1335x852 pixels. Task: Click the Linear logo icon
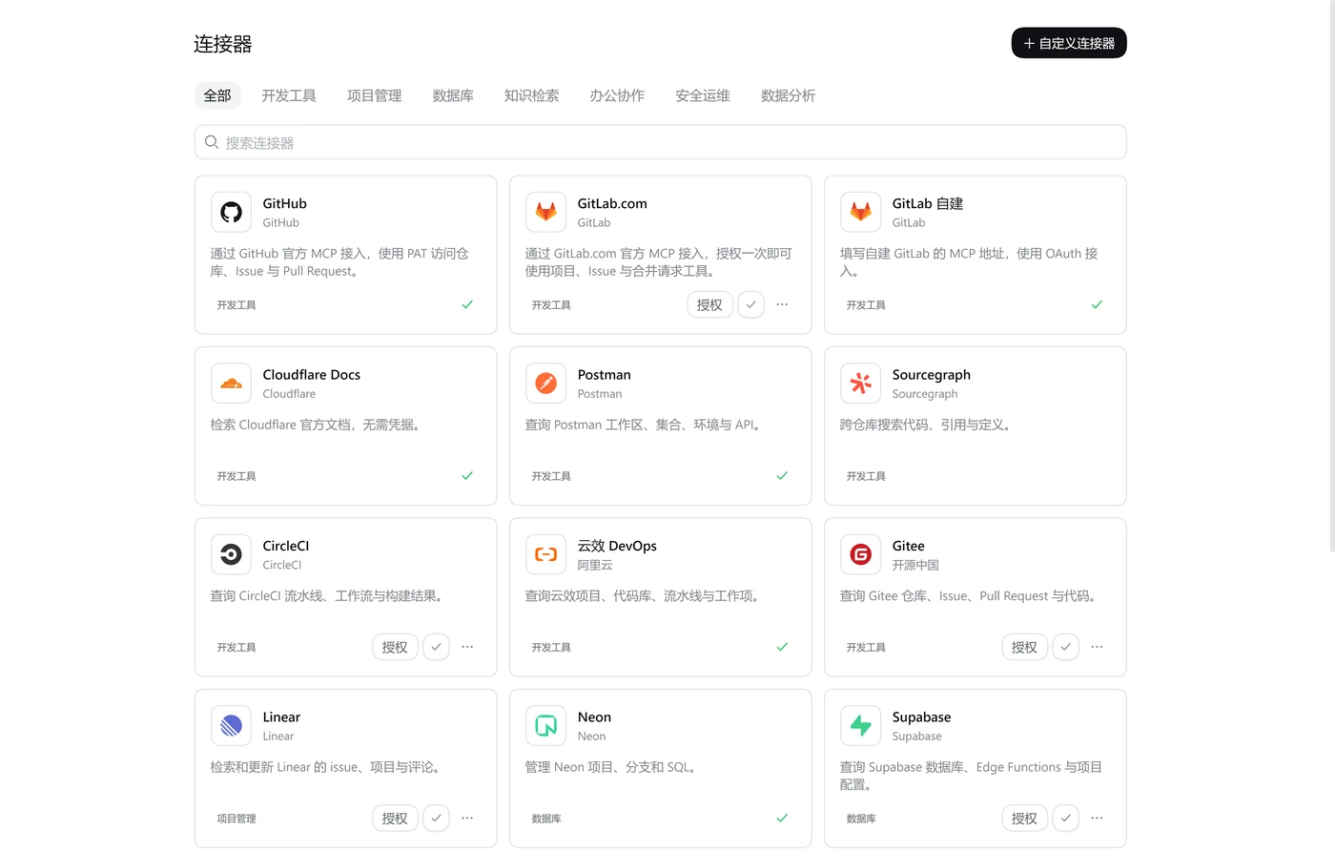[231, 726]
